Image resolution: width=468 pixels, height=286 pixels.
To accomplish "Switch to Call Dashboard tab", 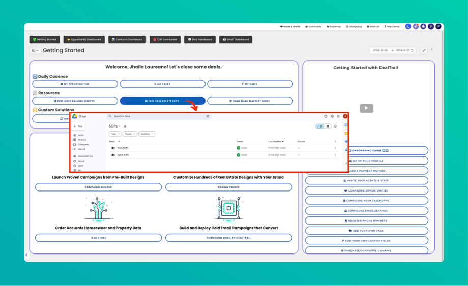I will coord(165,39).
